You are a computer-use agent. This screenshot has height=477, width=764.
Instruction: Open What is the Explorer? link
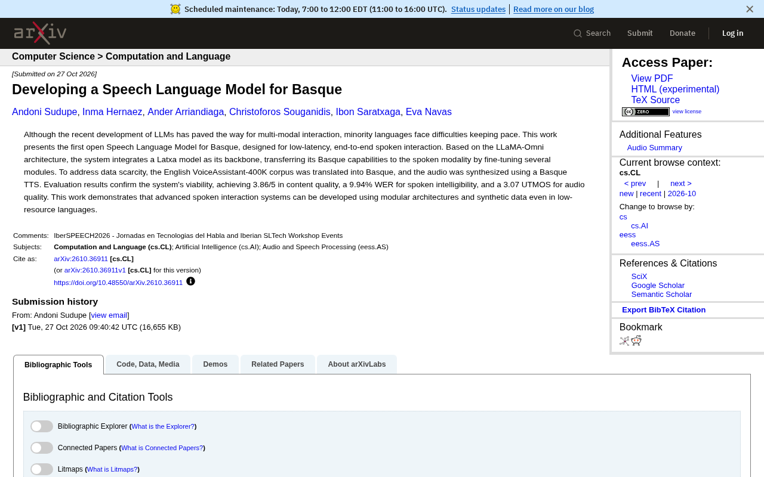coord(163,426)
